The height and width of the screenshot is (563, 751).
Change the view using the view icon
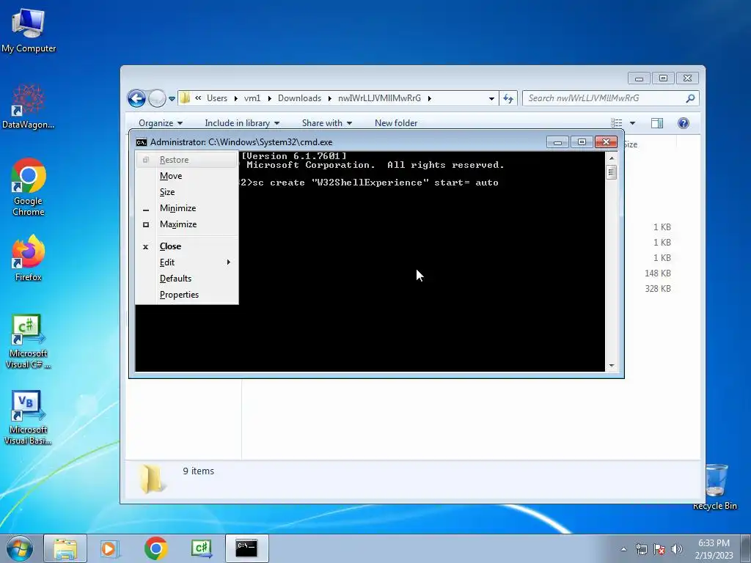pos(617,123)
